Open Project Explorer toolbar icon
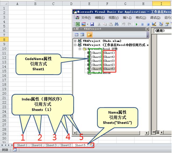 [161, 24]
